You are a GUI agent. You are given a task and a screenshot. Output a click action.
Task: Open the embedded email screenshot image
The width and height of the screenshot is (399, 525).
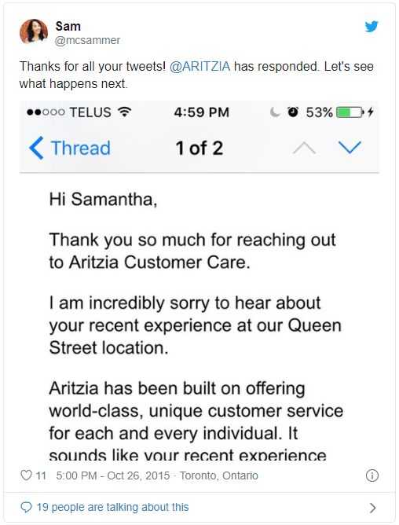pyautogui.click(x=199, y=281)
